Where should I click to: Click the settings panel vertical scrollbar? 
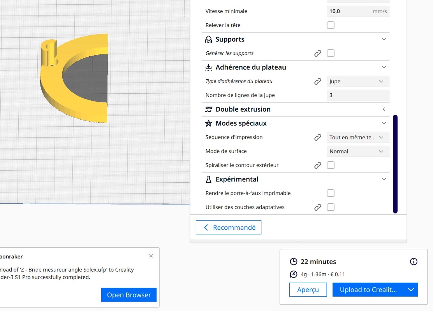(x=395, y=163)
